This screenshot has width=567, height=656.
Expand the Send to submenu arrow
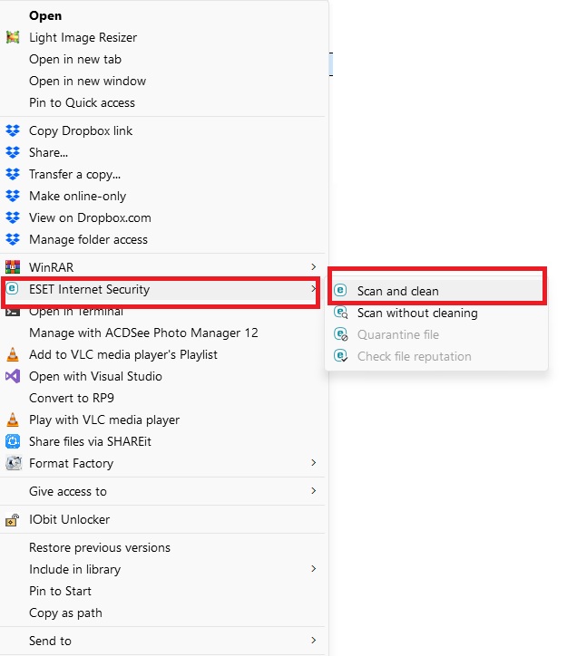tap(313, 641)
